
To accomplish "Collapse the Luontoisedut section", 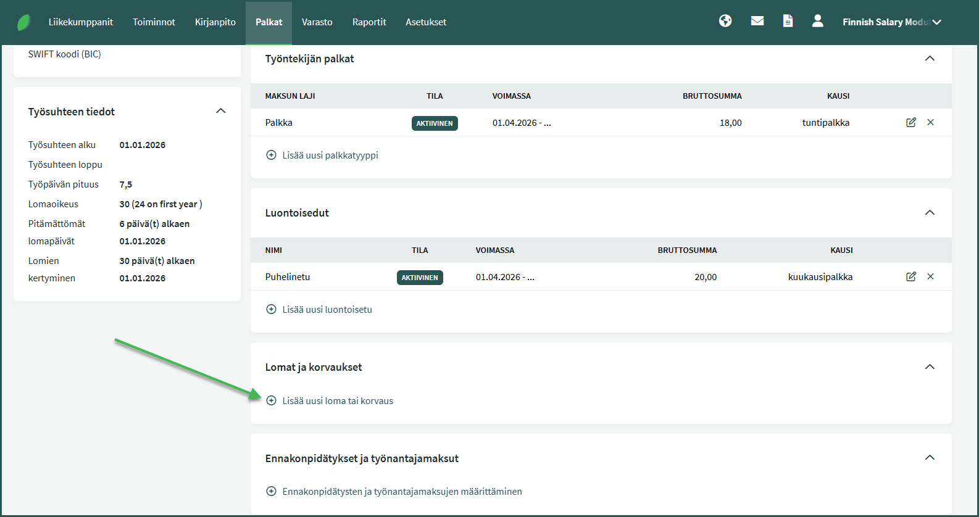I will (x=930, y=213).
